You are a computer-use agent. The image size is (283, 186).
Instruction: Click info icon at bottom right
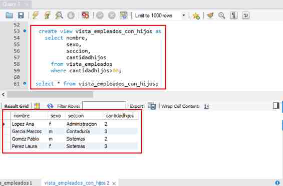point(277,183)
